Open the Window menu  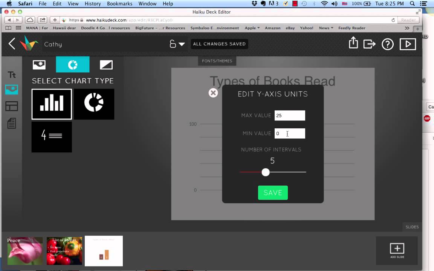click(x=148, y=4)
